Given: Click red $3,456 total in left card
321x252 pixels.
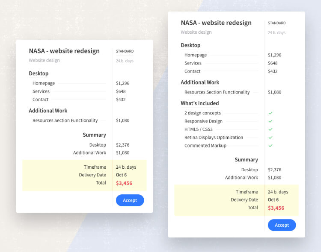Looking at the screenshot, I should click(x=124, y=183).
